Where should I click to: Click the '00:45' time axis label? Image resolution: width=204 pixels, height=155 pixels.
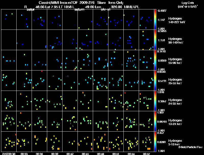pos(85,154)
